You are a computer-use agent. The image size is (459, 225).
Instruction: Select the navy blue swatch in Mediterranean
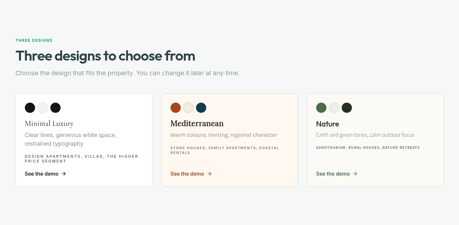click(x=201, y=108)
